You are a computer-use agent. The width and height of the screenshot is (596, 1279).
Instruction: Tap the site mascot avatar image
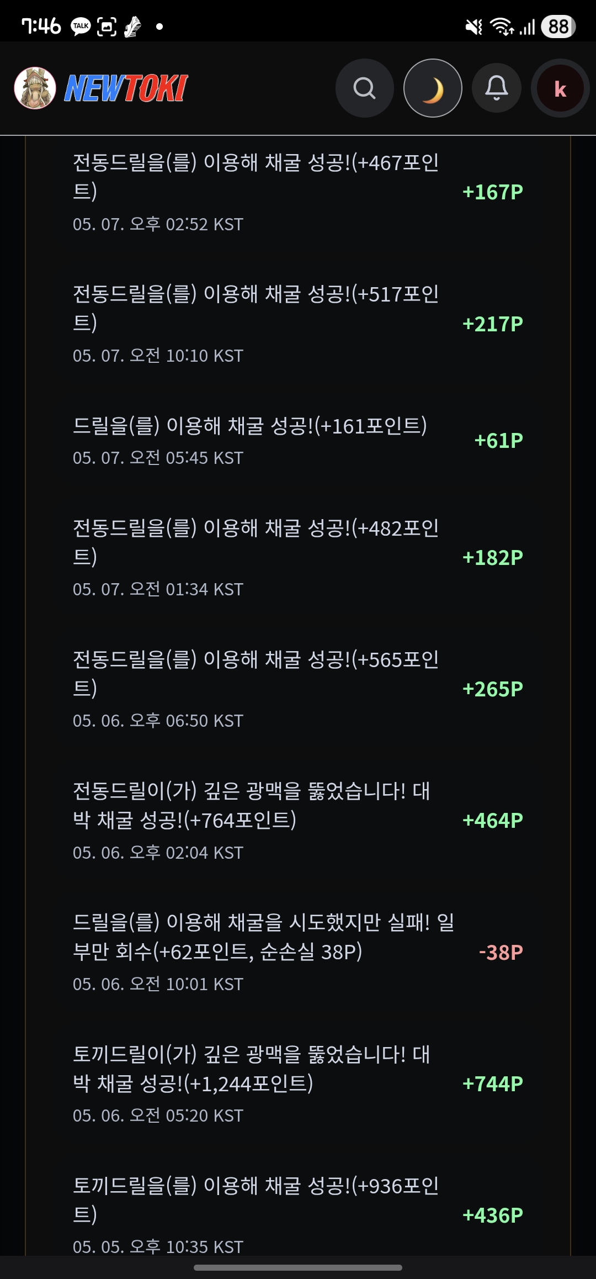click(x=35, y=88)
